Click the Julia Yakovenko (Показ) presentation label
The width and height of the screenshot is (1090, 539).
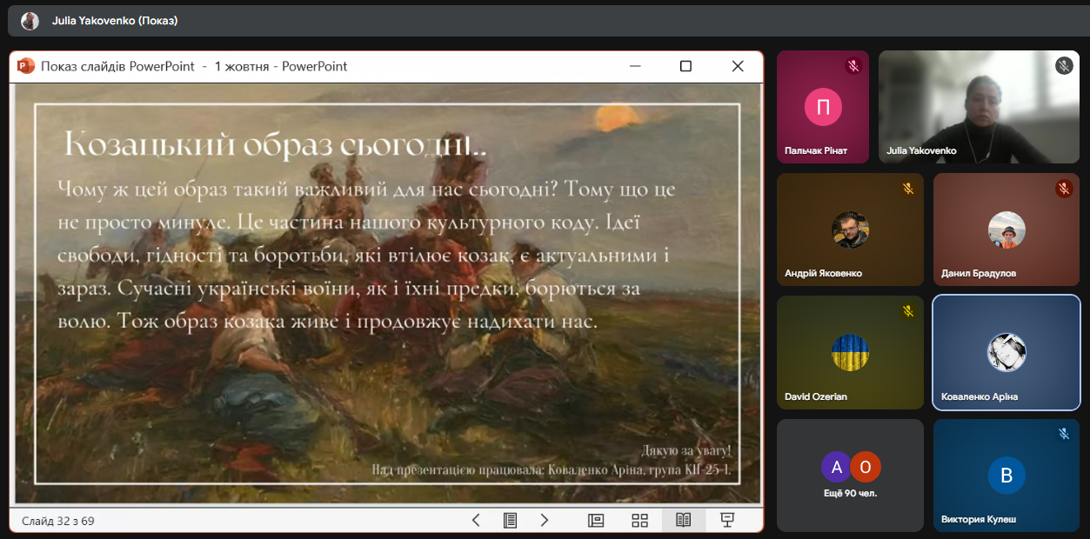[x=115, y=21]
